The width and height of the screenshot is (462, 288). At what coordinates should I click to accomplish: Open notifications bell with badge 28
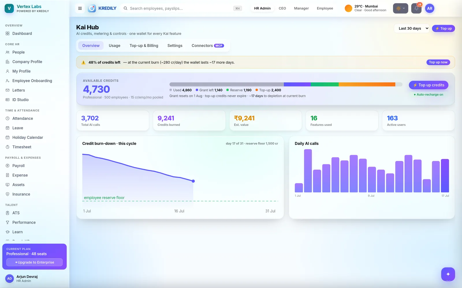(416, 8)
